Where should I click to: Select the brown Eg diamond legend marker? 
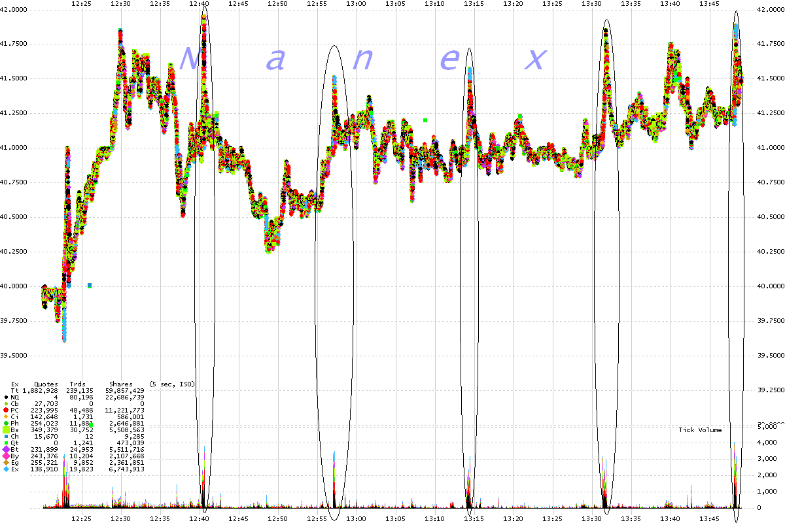pos(6,462)
